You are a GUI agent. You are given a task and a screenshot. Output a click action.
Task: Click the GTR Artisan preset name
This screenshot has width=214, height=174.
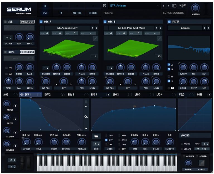(x=118, y=6)
